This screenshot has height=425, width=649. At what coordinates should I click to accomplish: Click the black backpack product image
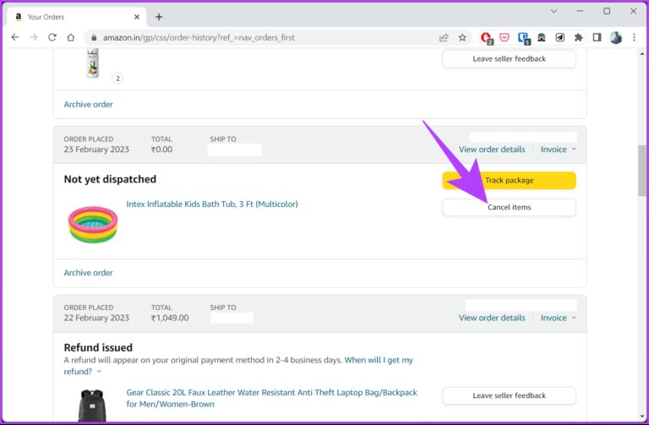pos(92,405)
